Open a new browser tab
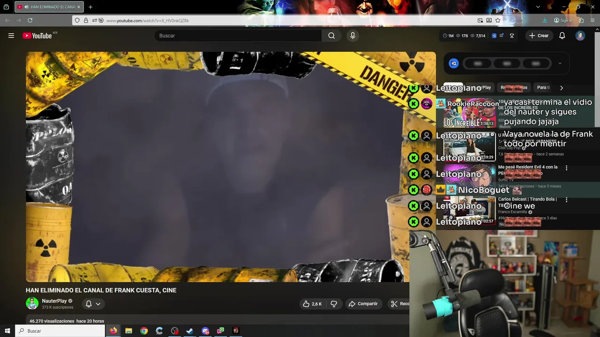 [x=90, y=7]
